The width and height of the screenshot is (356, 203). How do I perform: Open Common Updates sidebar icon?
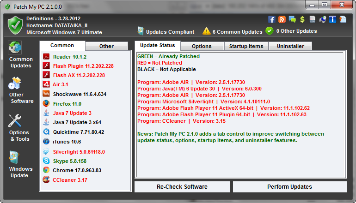point(15,48)
